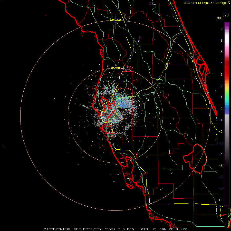This screenshot has height=231, width=231.
Task: Click the 50 NMI range ring label
Action: click(115, 68)
